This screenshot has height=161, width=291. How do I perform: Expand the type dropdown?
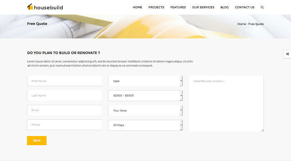coord(145,81)
